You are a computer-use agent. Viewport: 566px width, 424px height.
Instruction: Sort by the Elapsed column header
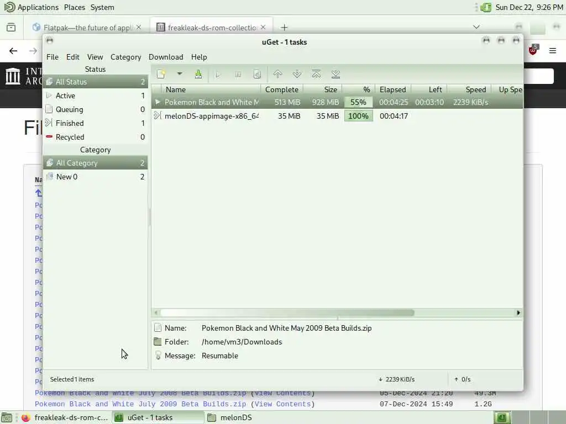(393, 89)
